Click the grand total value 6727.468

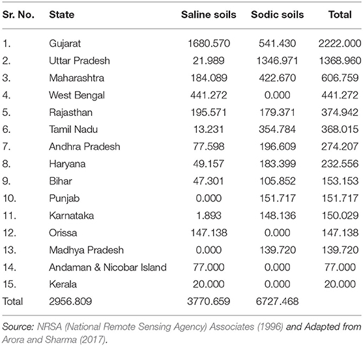click(x=277, y=302)
